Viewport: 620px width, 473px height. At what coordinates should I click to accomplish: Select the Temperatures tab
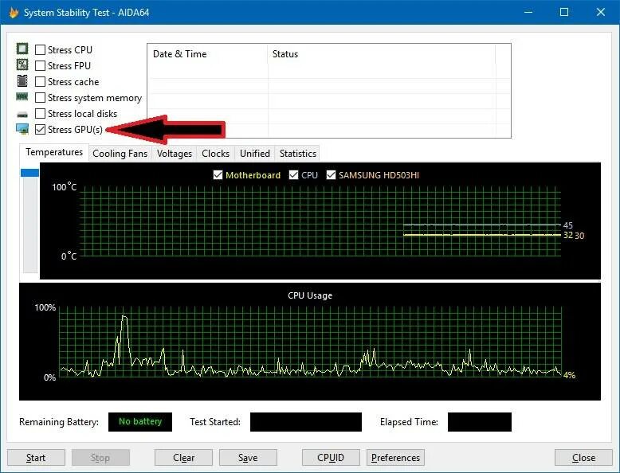click(54, 152)
